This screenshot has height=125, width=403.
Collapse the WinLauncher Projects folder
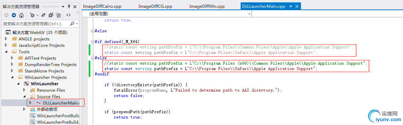click(x=12, y=77)
